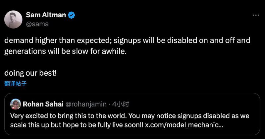Click the Sam Altman display name

point(46,15)
